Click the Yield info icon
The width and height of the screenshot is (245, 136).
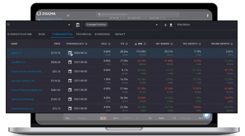point(109,44)
